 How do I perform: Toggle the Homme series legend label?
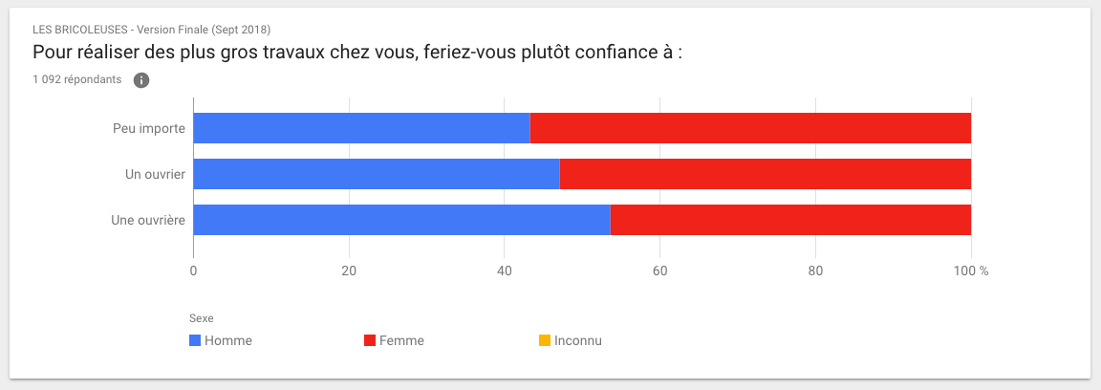tap(228, 340)
